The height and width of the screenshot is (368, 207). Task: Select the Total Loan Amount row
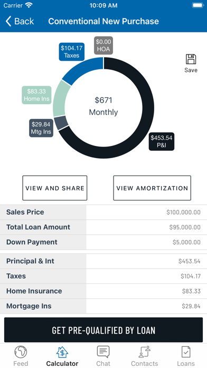tap(103, 227)
